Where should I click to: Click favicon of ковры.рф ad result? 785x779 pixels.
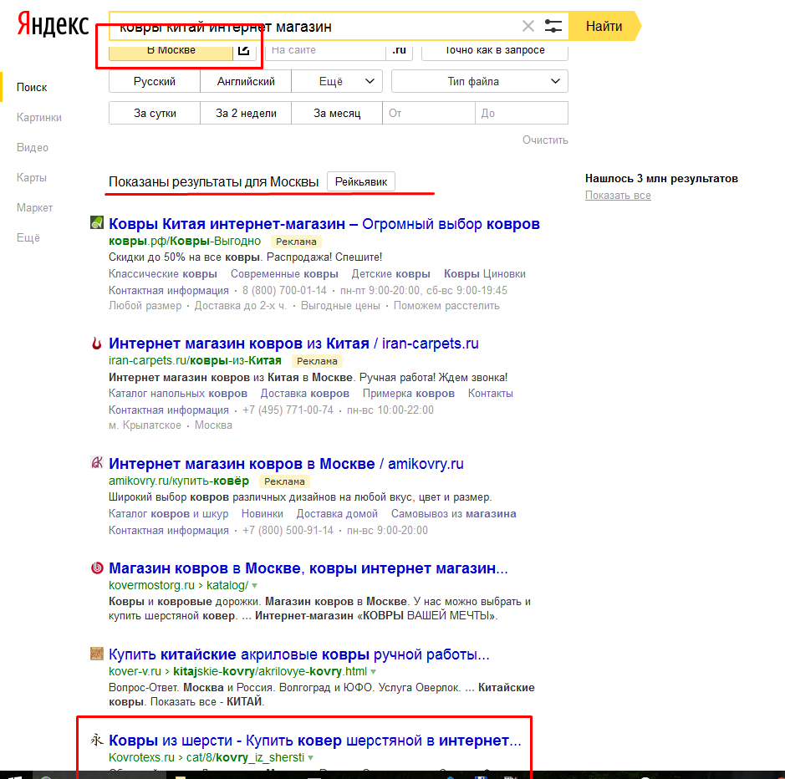tap(97, 223)
